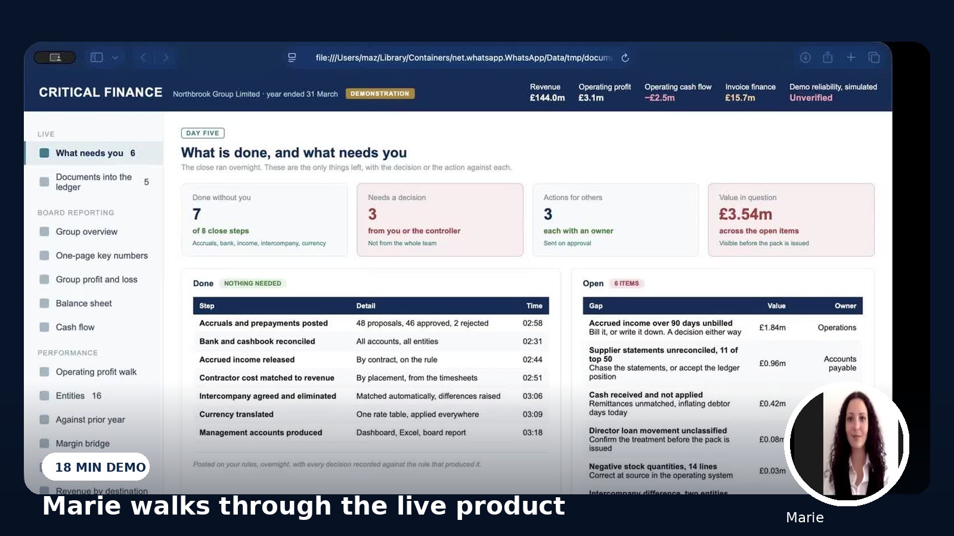Click the Entities square icon
The width and height of the screenshot is (954, 536).
[x=44, y=395]
